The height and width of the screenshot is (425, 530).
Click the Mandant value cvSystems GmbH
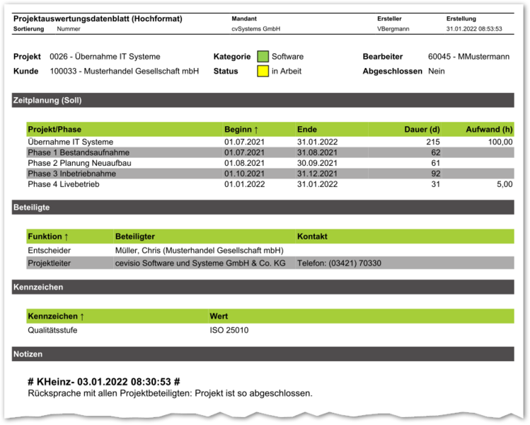256,29
